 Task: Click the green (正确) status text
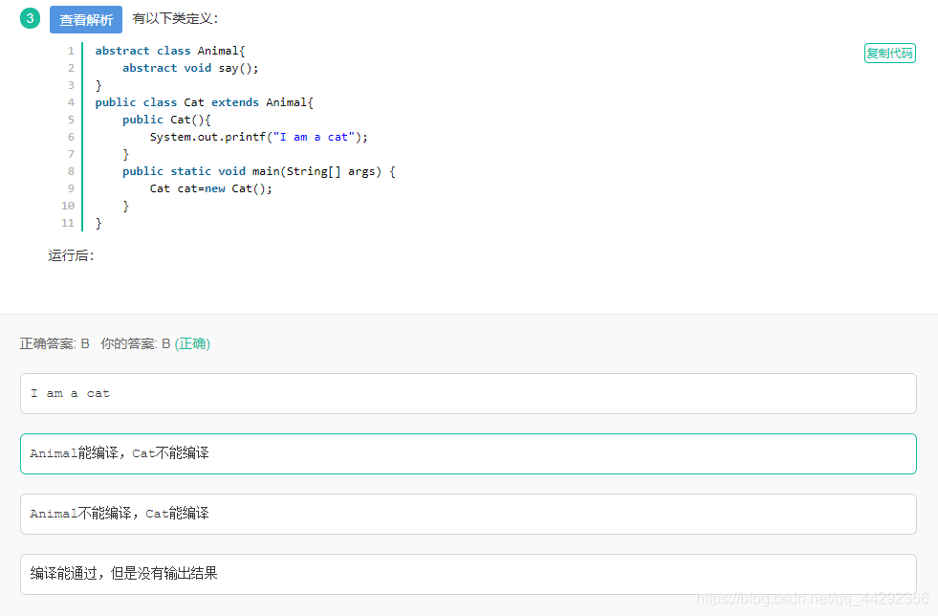192,343
